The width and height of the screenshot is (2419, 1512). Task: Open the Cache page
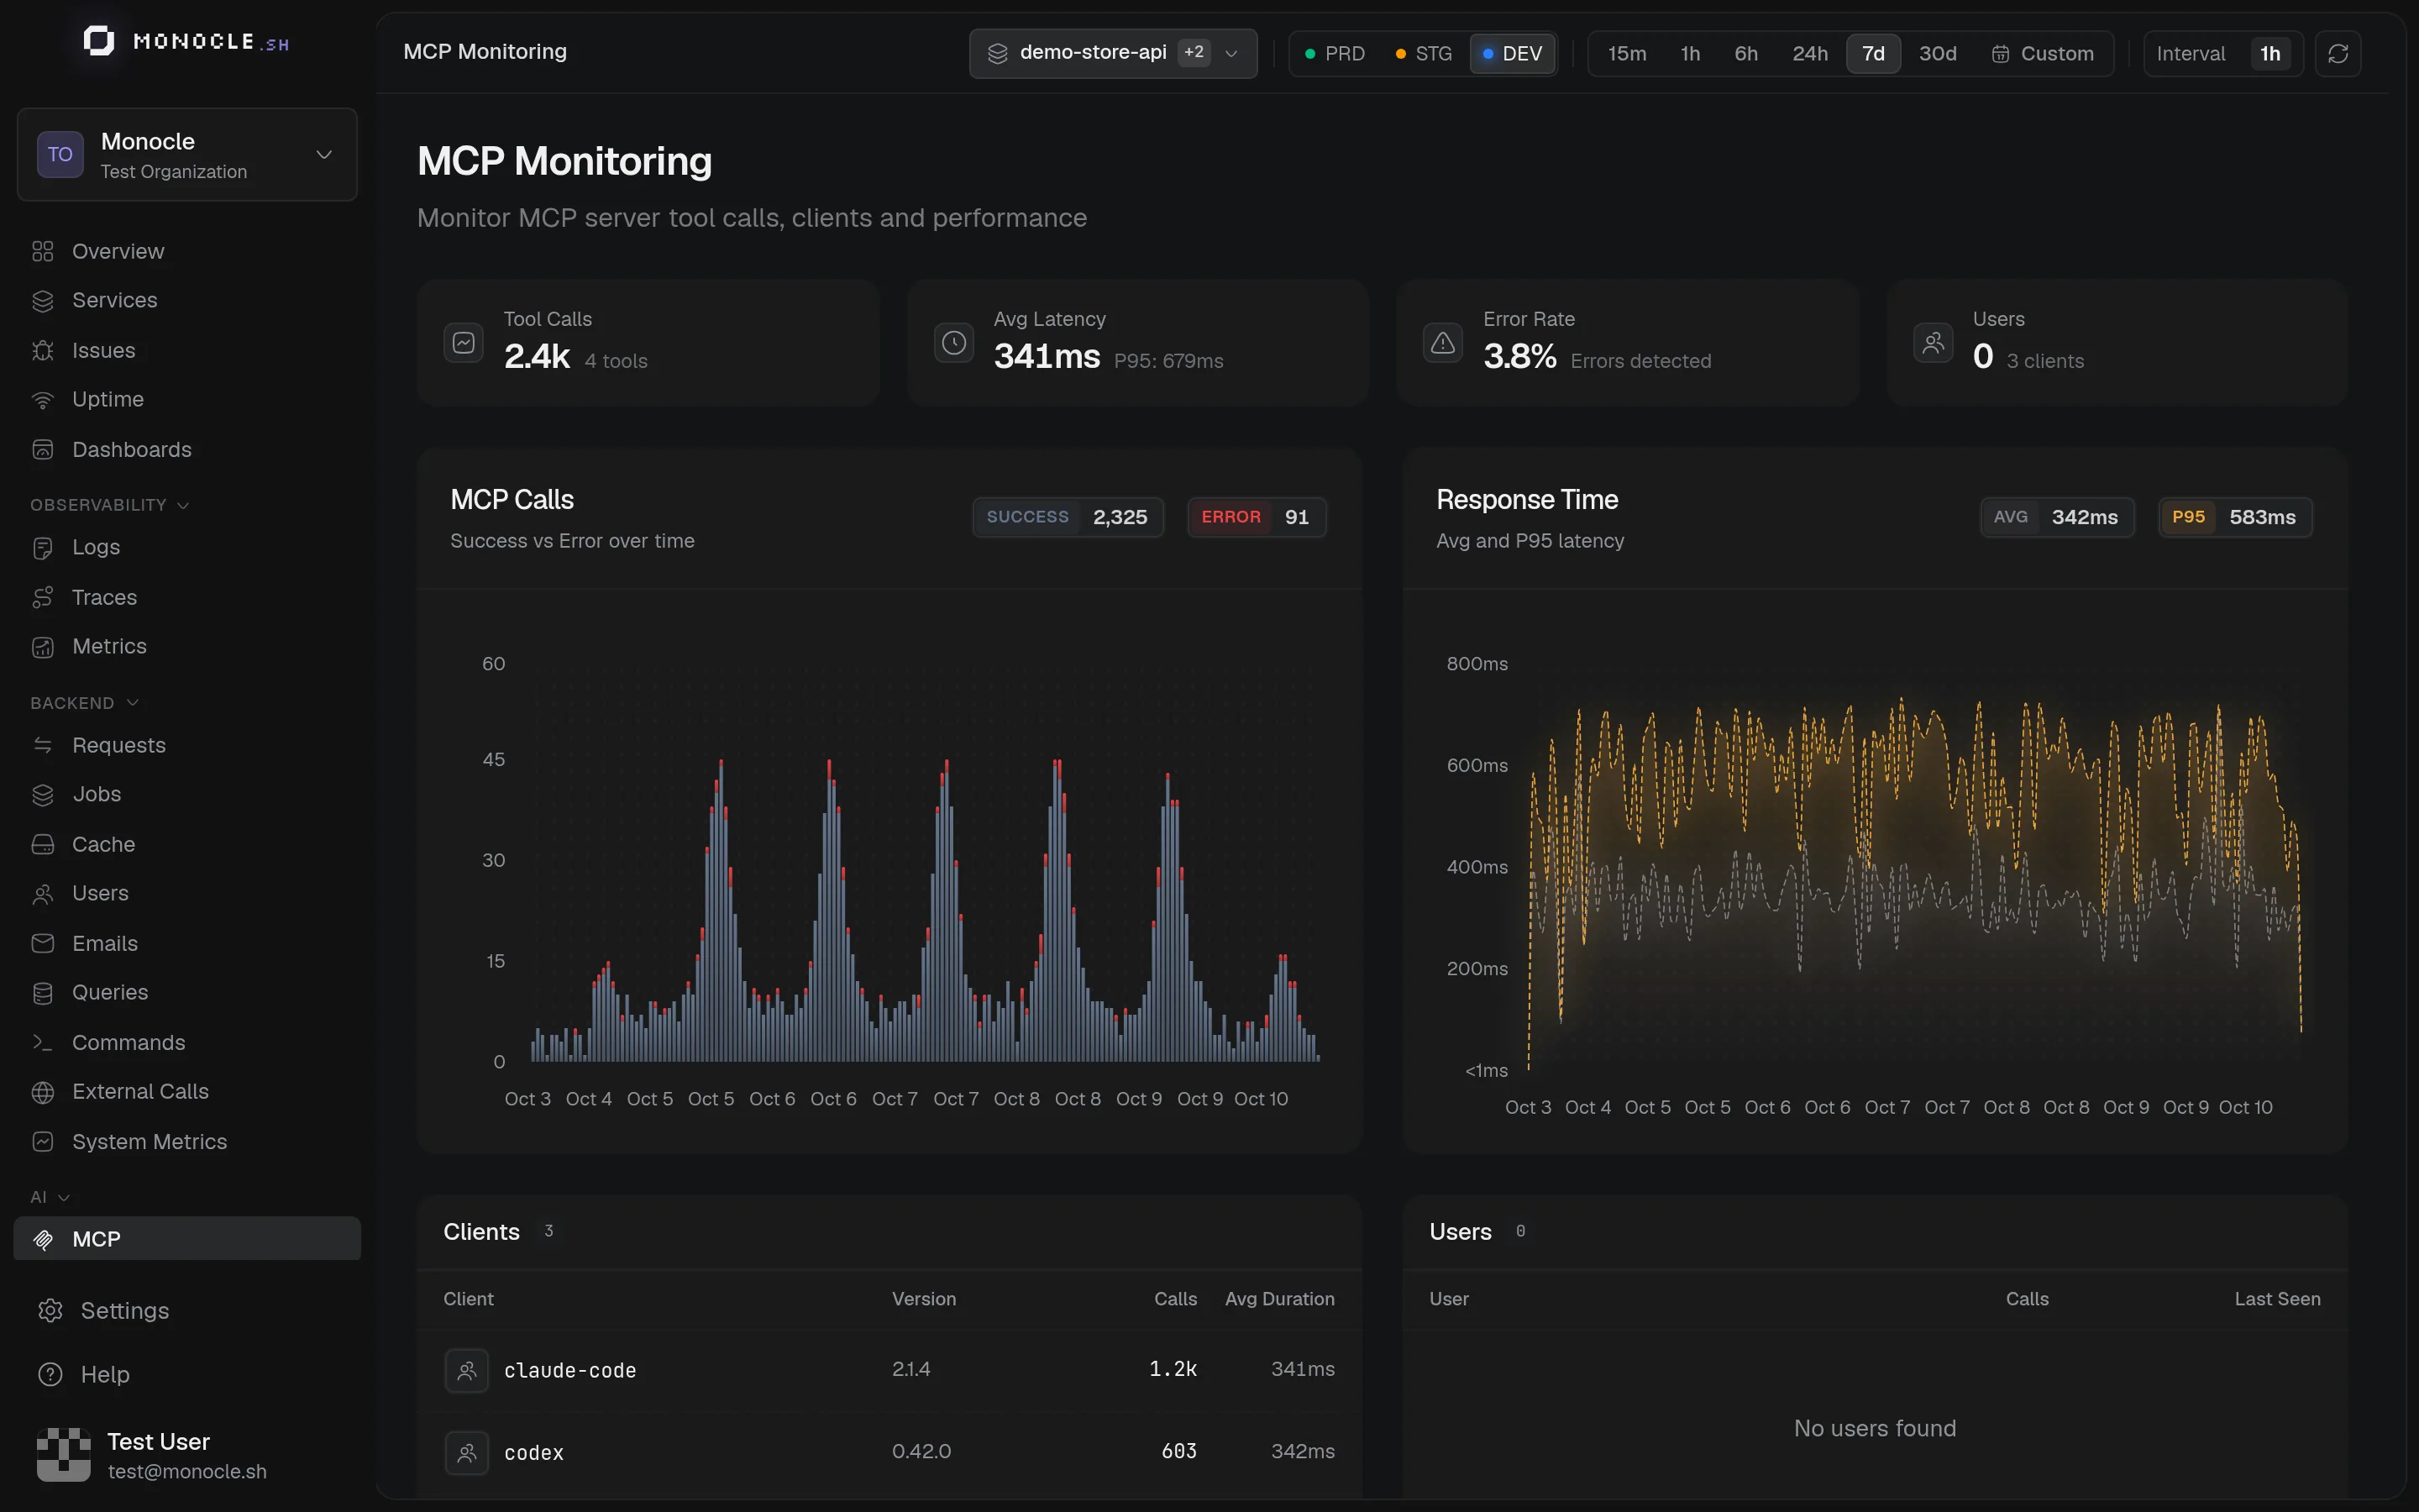pyautogui.click(x=103, y=844)
